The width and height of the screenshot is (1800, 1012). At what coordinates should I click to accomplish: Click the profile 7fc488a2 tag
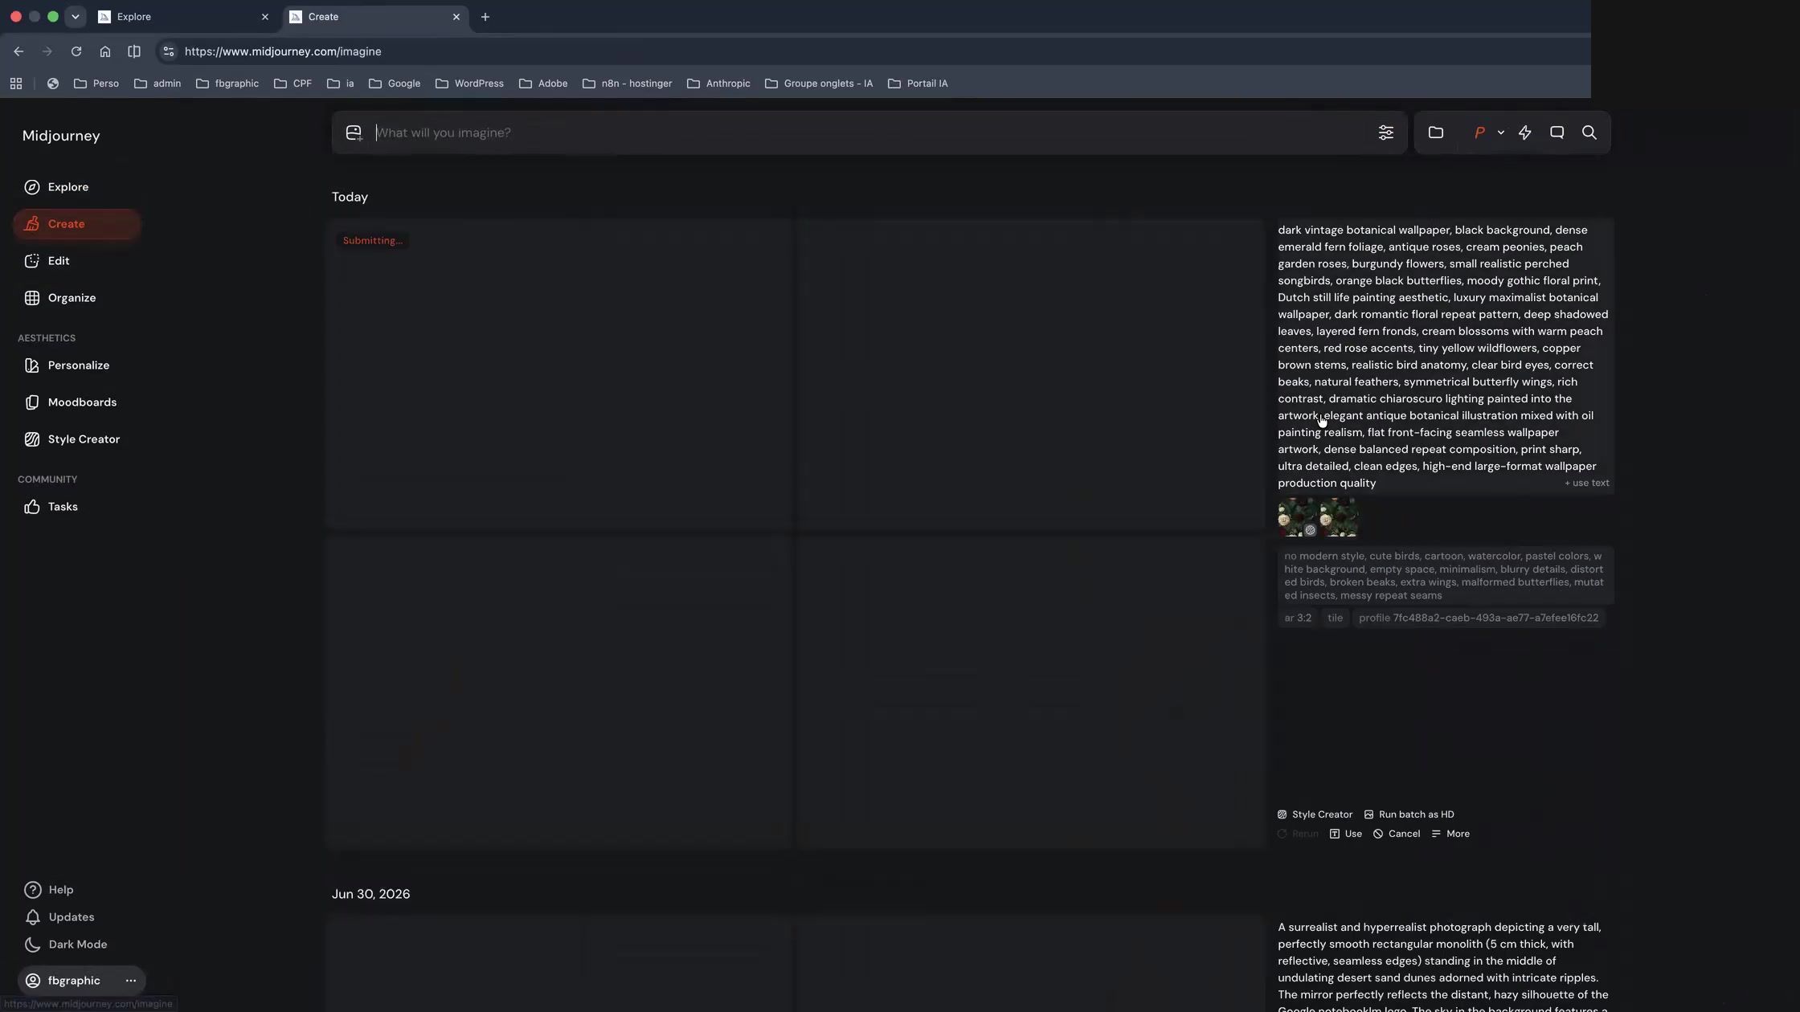tap(1478, 618)
